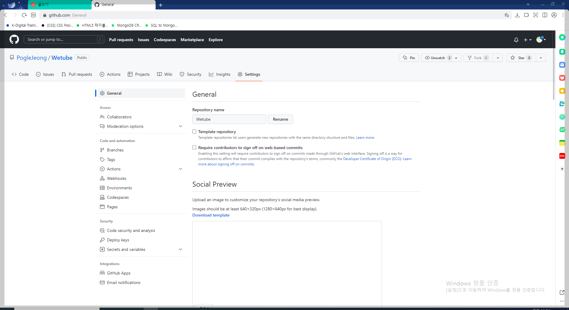
Task: Select General in settings sidebar
Action: click(x=141, y=93)
